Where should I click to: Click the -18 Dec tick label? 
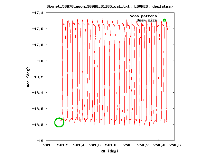[40, 61]
